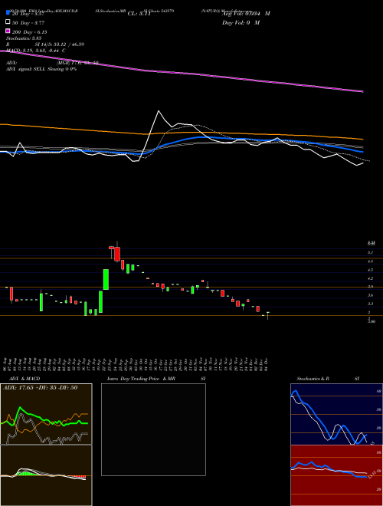Click the 3.00 price axis label

[372, 321]
